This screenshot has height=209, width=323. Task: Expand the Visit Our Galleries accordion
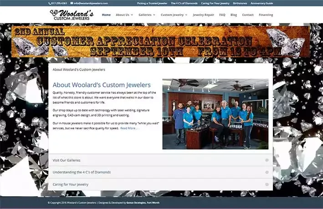[67, 160]
